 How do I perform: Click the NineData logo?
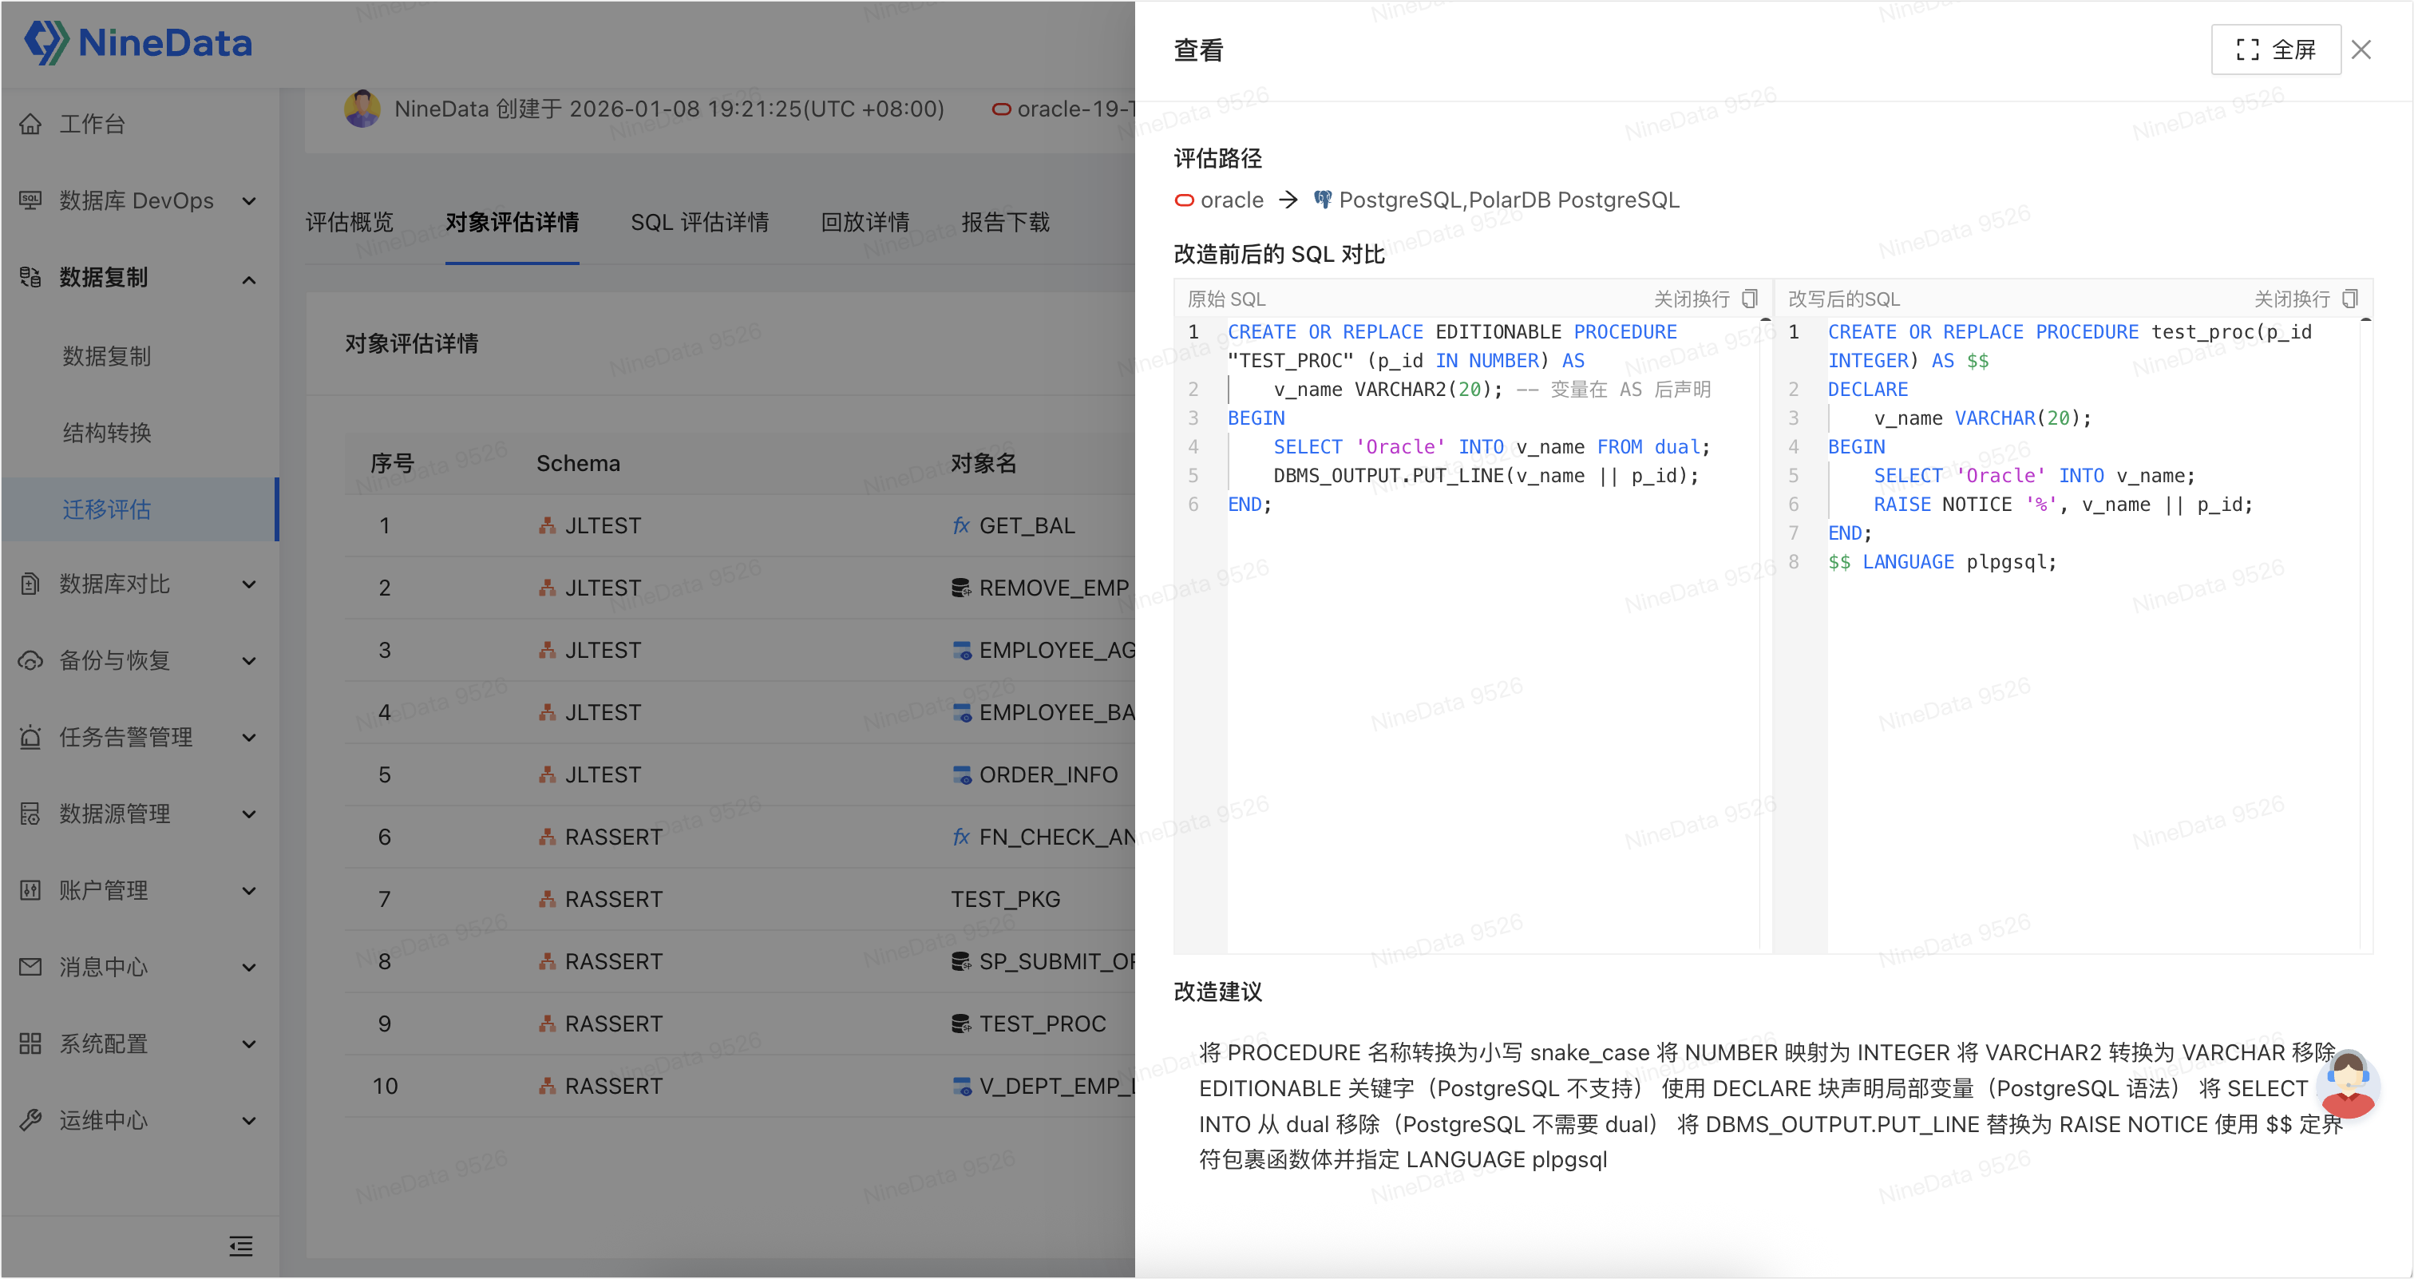tap(139, 42)
